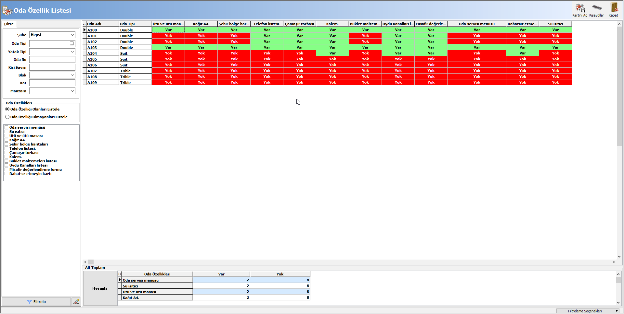The image size is (624, 314).
Task: Click the Oda Özellik Listesi title icon
Action: pos(7,10)
